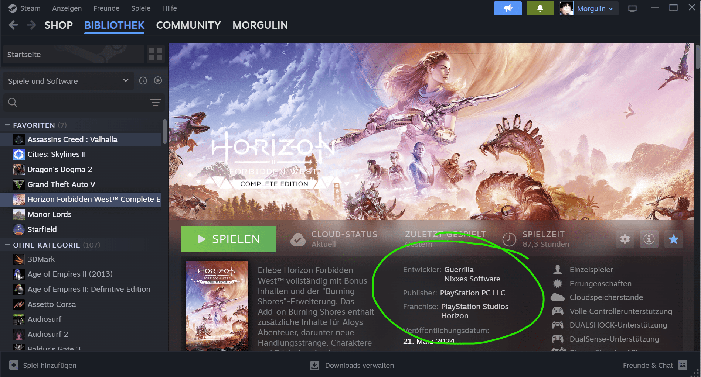Screen dimensions: 701x377
Task: Collapse the OHNE KATEGORIE section
Action: coord(7,245)
